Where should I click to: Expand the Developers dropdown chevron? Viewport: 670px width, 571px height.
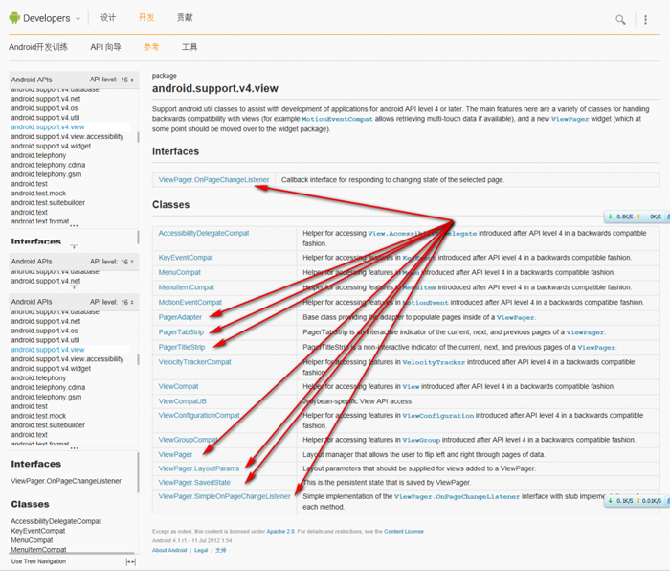(78, 19)
